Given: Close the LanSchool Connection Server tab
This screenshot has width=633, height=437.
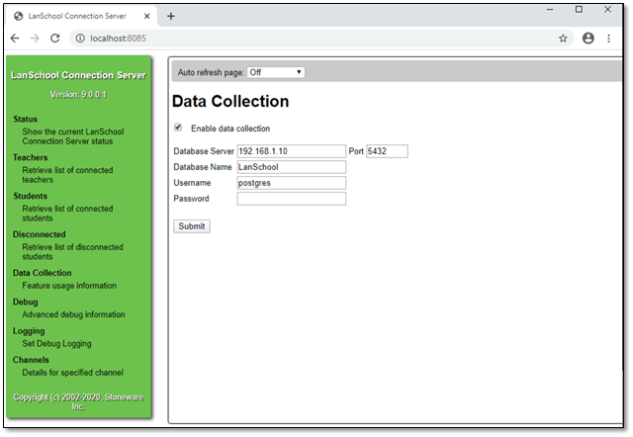Looking at the screenshot, I should (x=147, y=16).
